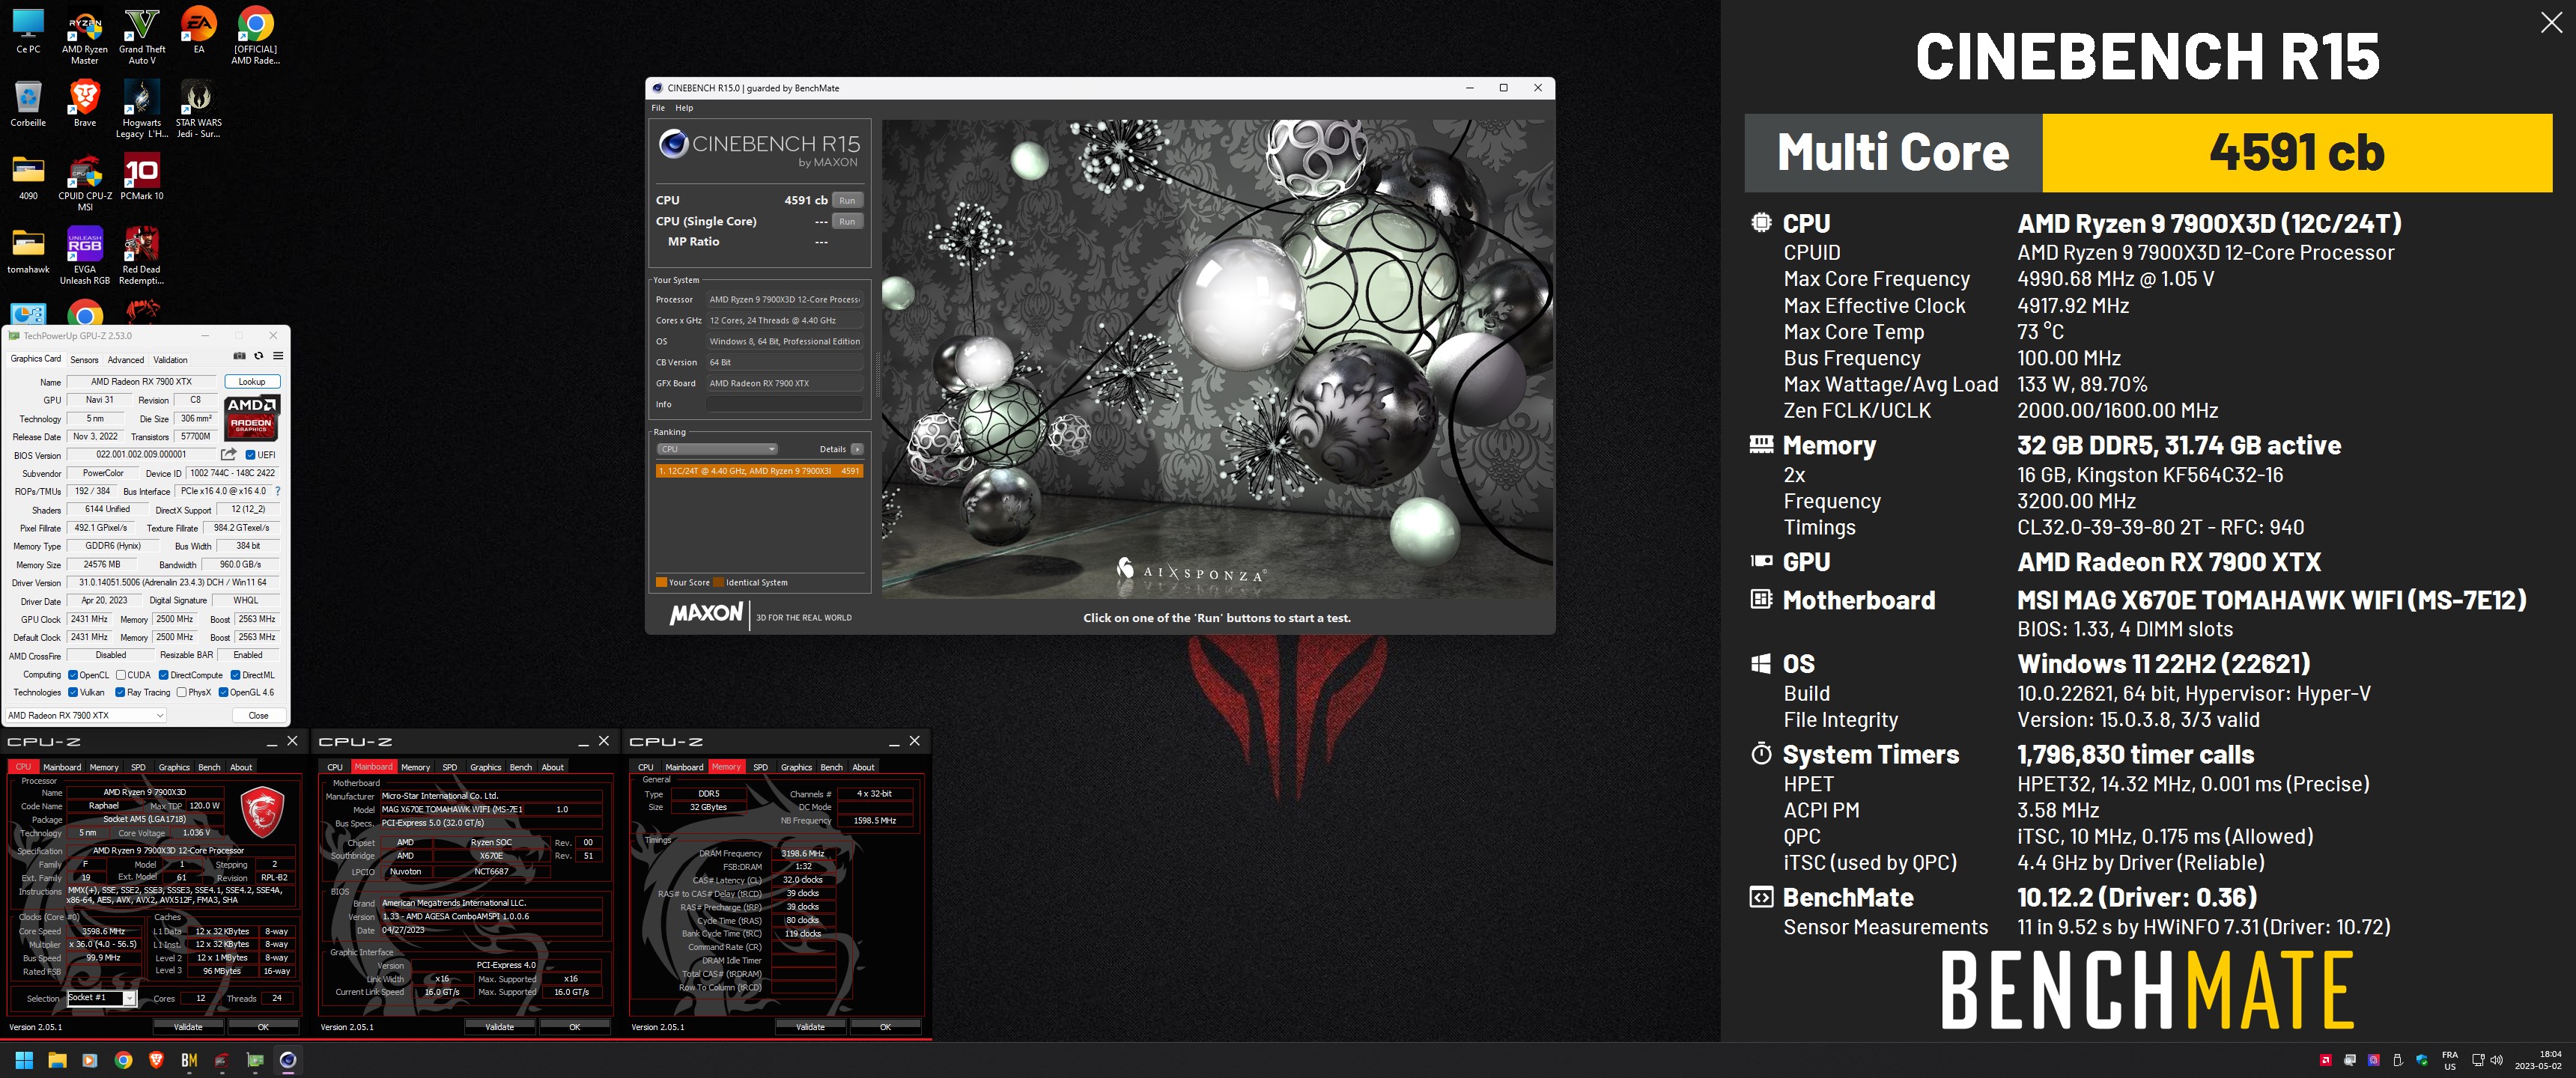The image size is (2576, 1078).
Task: Open Hogwarts Legacy desktop shortcut
Action: tap(142, 109)
